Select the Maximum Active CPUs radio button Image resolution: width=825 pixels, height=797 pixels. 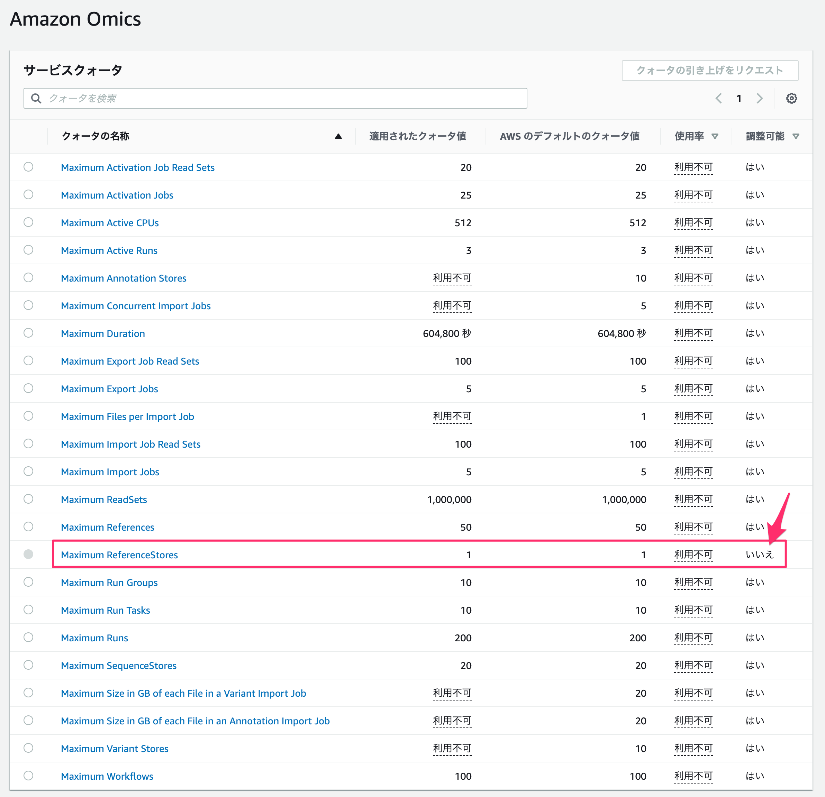pos(28,222)
